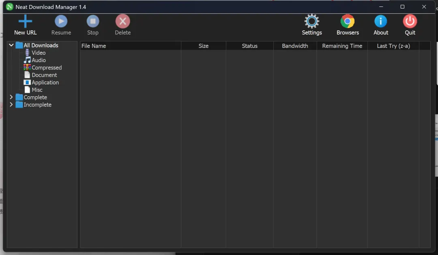Click the Resume play icon

click(x=61, y=21)
